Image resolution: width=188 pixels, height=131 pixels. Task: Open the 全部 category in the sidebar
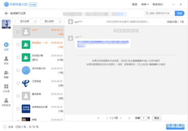pyautogui.click(x=6, y=46)
